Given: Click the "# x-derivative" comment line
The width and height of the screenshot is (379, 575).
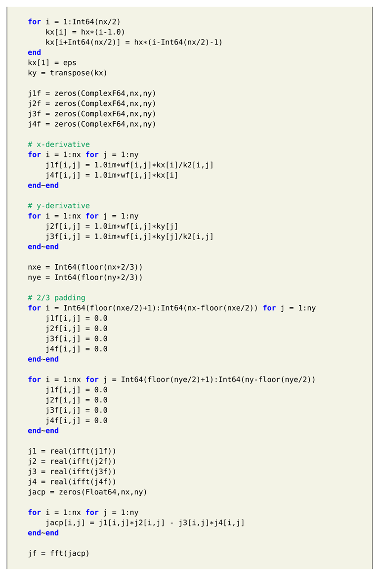Looking at the screenshot, I should [x=59, y=144].
